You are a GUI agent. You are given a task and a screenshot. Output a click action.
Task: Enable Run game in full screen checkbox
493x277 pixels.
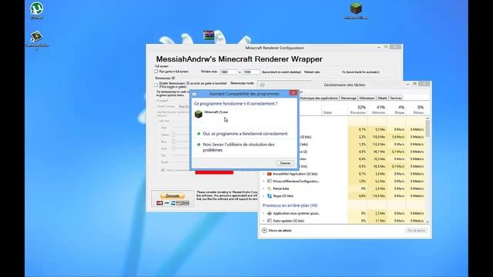click(x=156, y=72)
